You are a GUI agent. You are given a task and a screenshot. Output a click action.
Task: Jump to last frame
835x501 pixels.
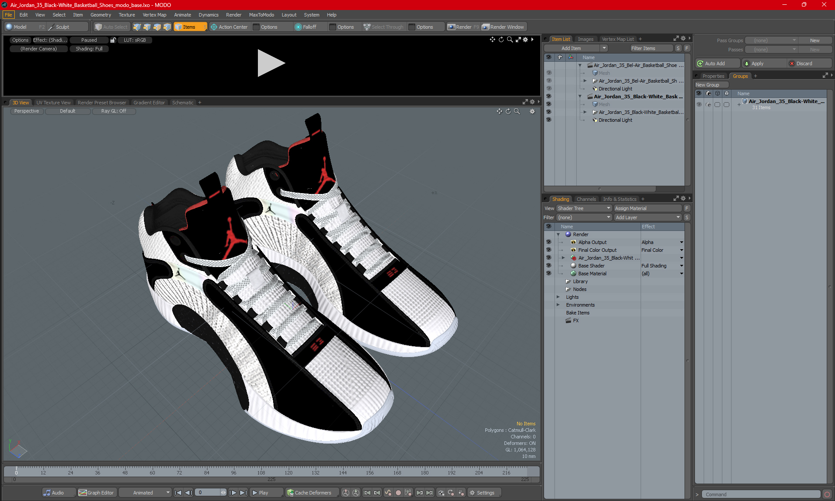(244, 493)
